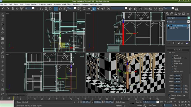Click the Align tool icon
191x107 pixels.
coord(135,9)
